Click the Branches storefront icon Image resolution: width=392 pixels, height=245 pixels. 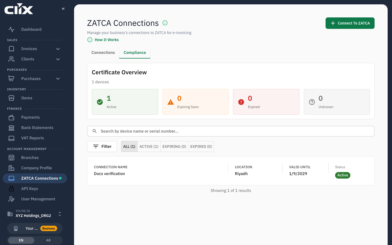tap(11, 158)
